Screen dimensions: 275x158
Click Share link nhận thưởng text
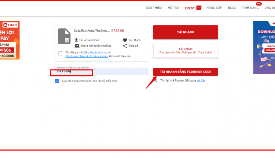96,46
